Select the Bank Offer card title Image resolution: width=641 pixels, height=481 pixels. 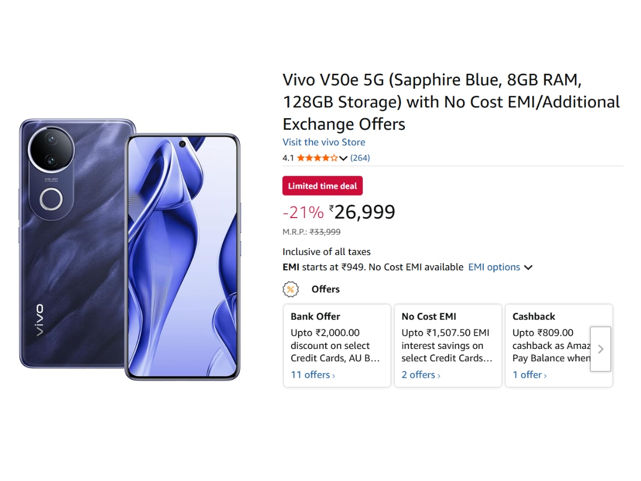click(315, 316)
